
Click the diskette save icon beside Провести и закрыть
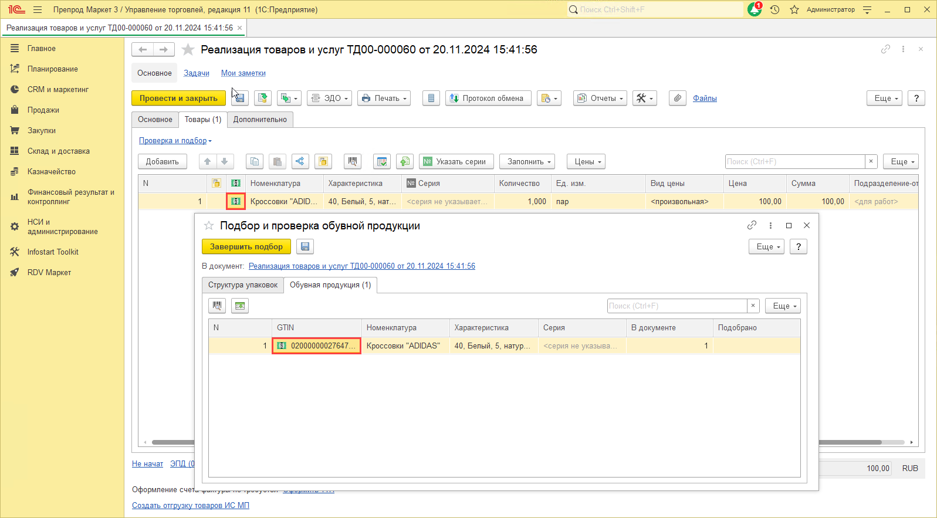click(x=240, y=99)
